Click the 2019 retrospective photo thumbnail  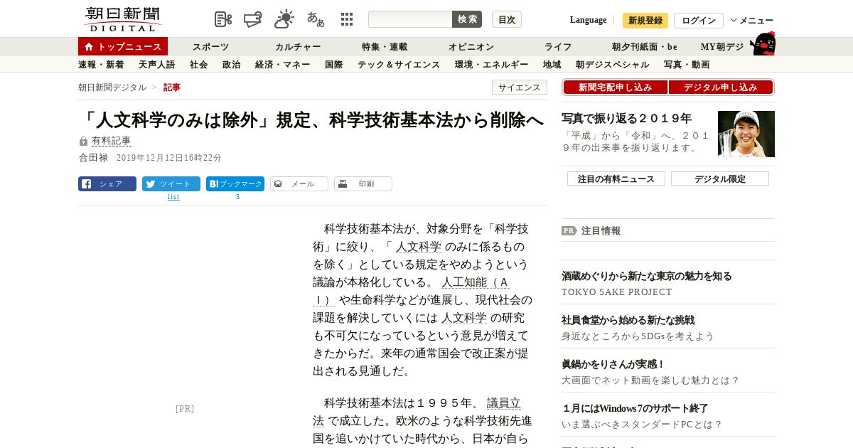click(746, 134)
